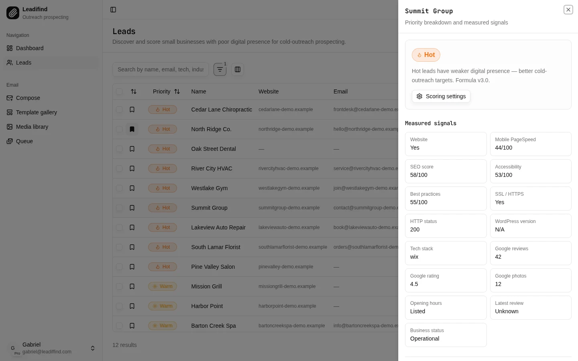Sort by bookmark column arrows
The width and height of the screenshot is (578, 361).
point(134,91)
